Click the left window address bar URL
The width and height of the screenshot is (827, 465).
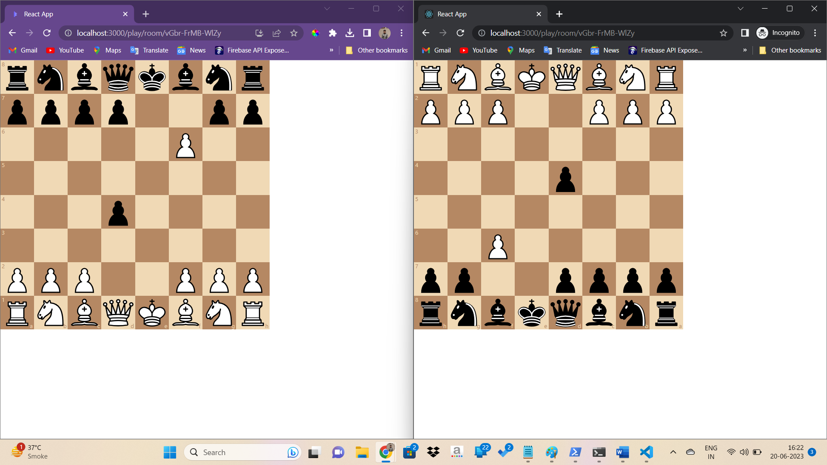149,33
